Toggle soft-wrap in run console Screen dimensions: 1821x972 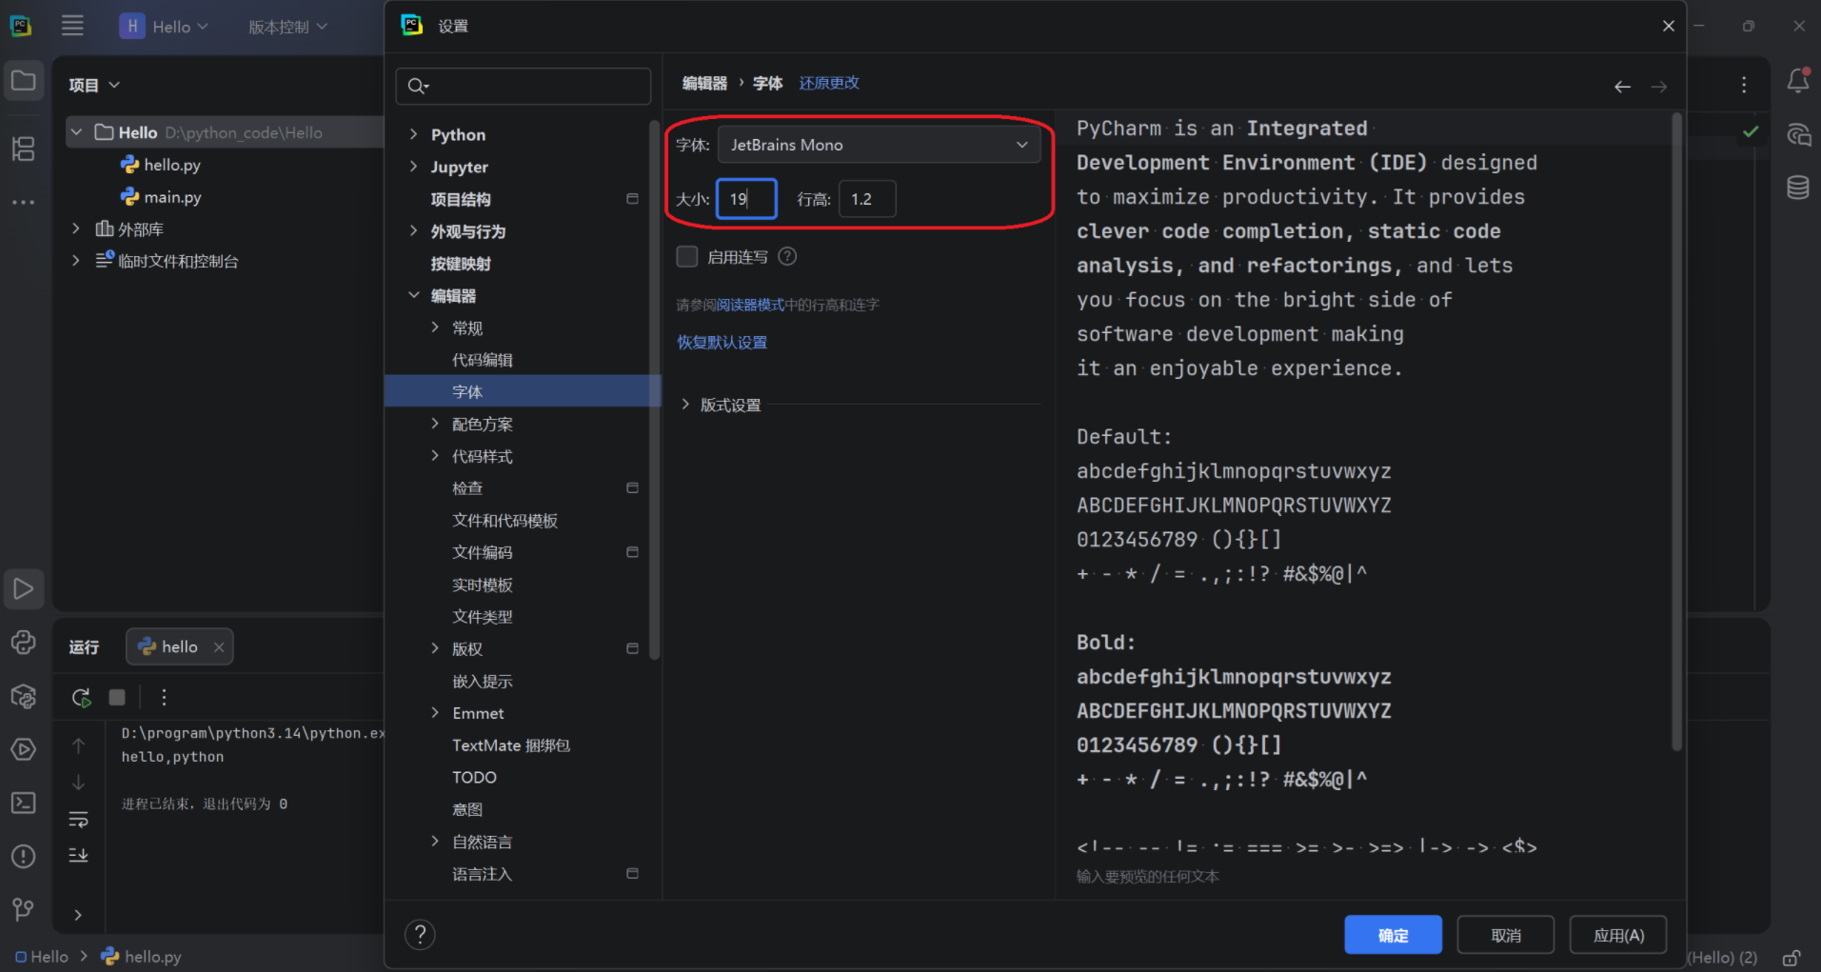pyautogui.click(x=79, y=819)
